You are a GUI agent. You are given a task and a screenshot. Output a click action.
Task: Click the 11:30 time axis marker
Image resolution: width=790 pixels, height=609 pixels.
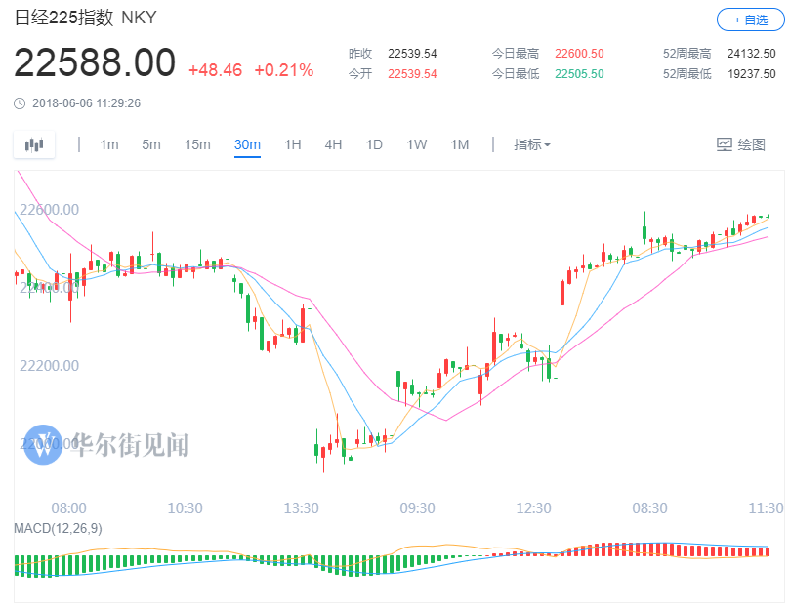tap(766, 507)
